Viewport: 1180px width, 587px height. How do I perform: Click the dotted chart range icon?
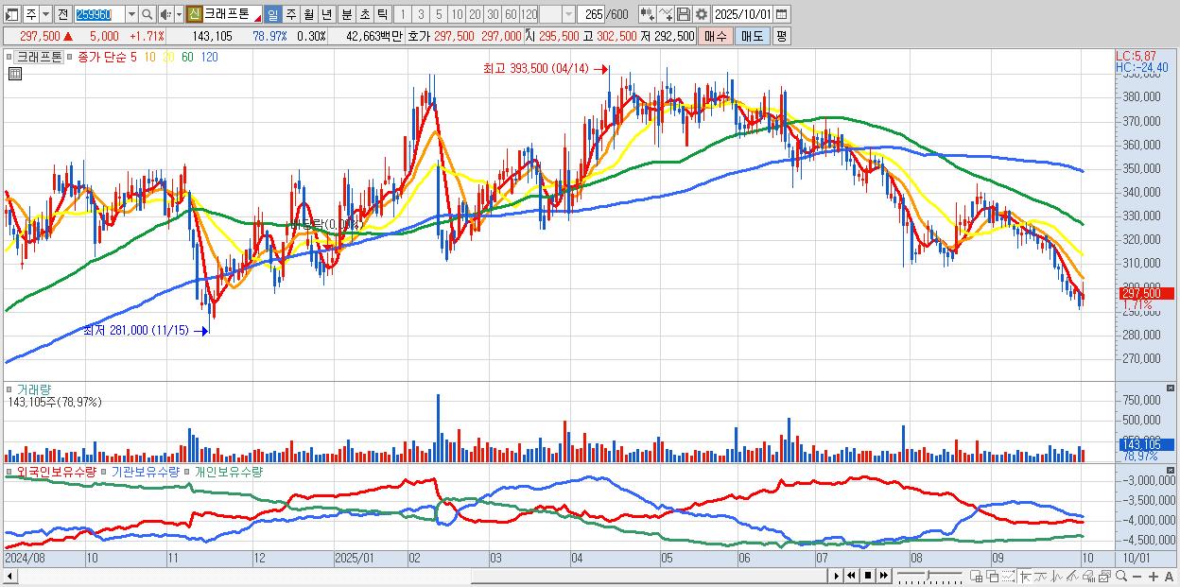(1008, 577)
